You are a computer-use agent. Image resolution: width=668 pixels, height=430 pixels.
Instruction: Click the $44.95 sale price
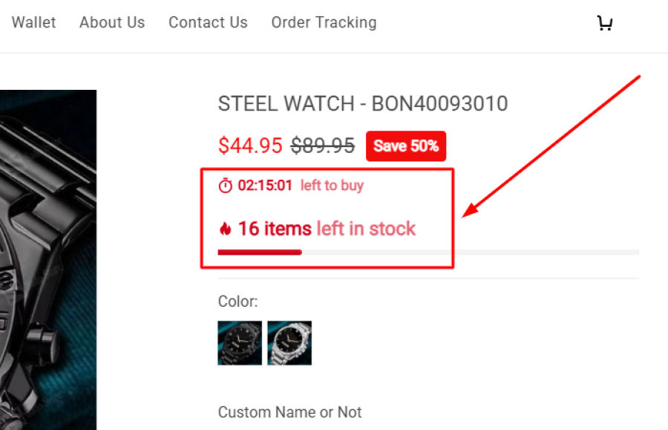250,146
